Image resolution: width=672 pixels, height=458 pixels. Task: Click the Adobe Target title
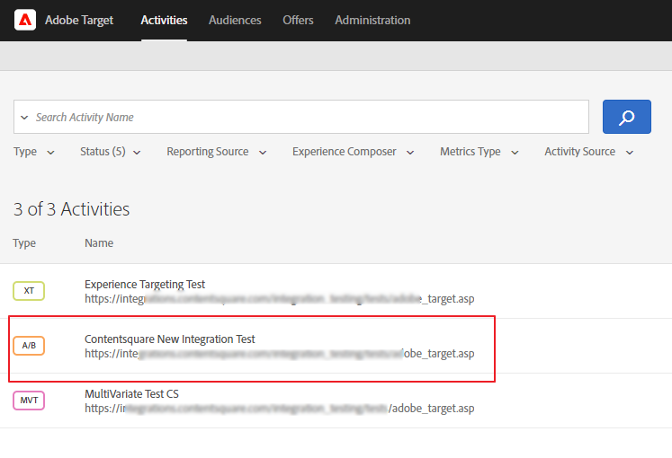(79, 20)
